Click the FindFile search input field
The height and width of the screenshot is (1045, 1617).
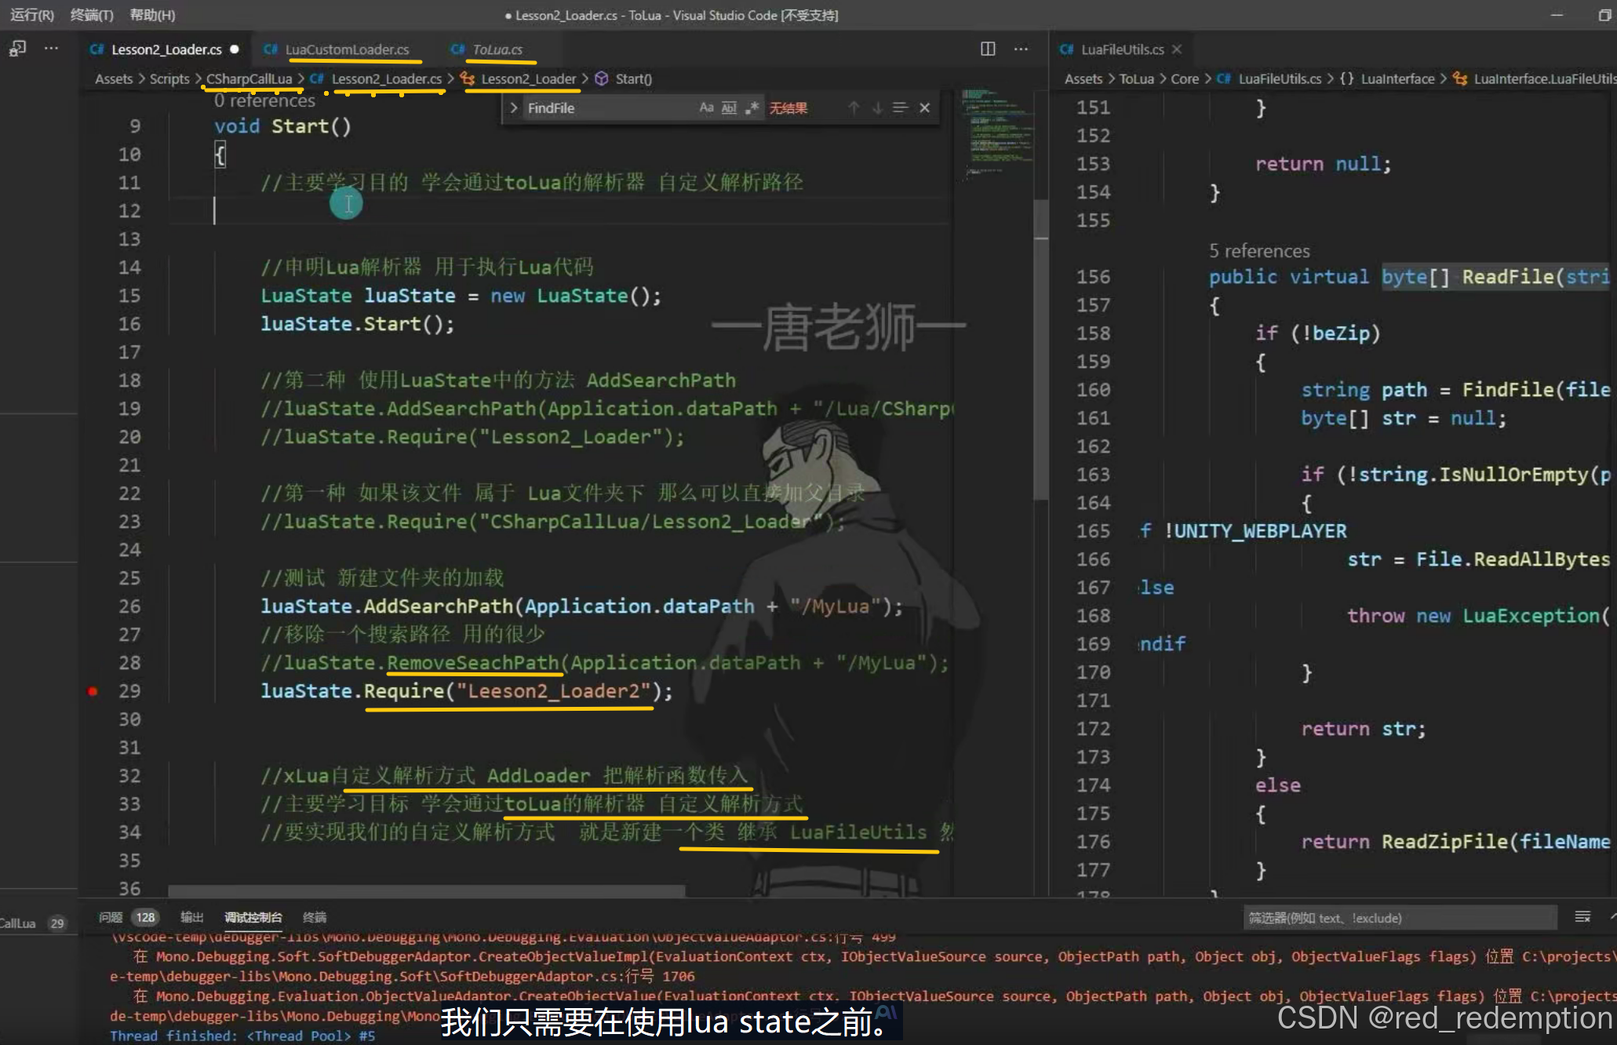pos(608,108)
